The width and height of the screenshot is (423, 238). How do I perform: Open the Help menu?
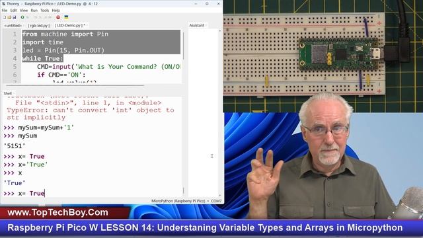(56, 11)
